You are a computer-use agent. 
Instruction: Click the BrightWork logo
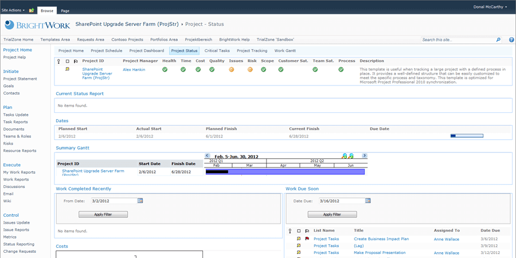(x=37, y=25)
